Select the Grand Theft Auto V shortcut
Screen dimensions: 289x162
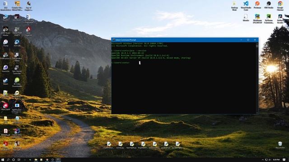(17, 31)
